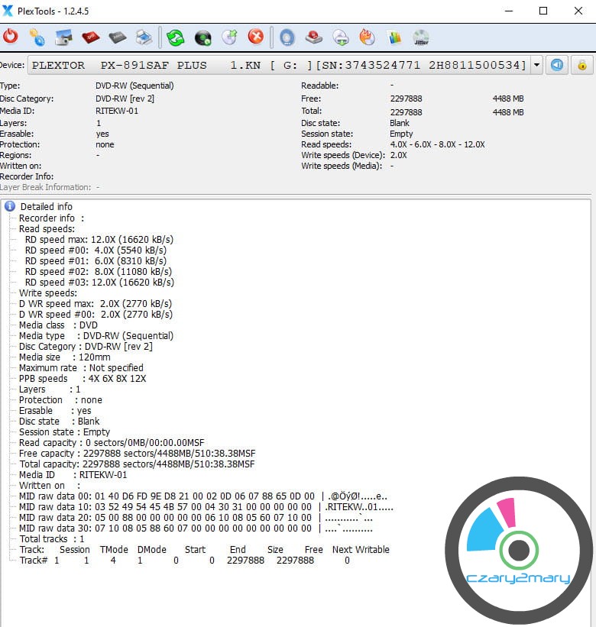Click the Total tracks tree entry
The image size is (596, 627).
pos(51,538)
